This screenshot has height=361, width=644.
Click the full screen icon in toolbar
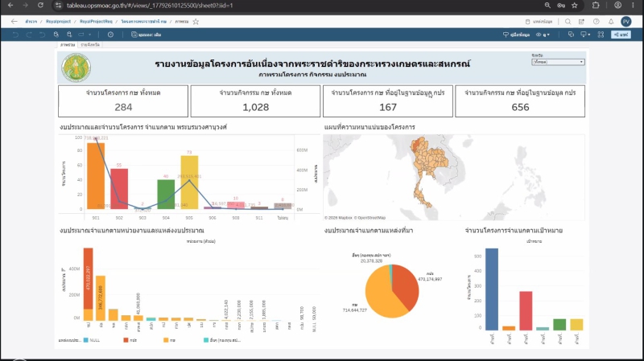point(601,35)
